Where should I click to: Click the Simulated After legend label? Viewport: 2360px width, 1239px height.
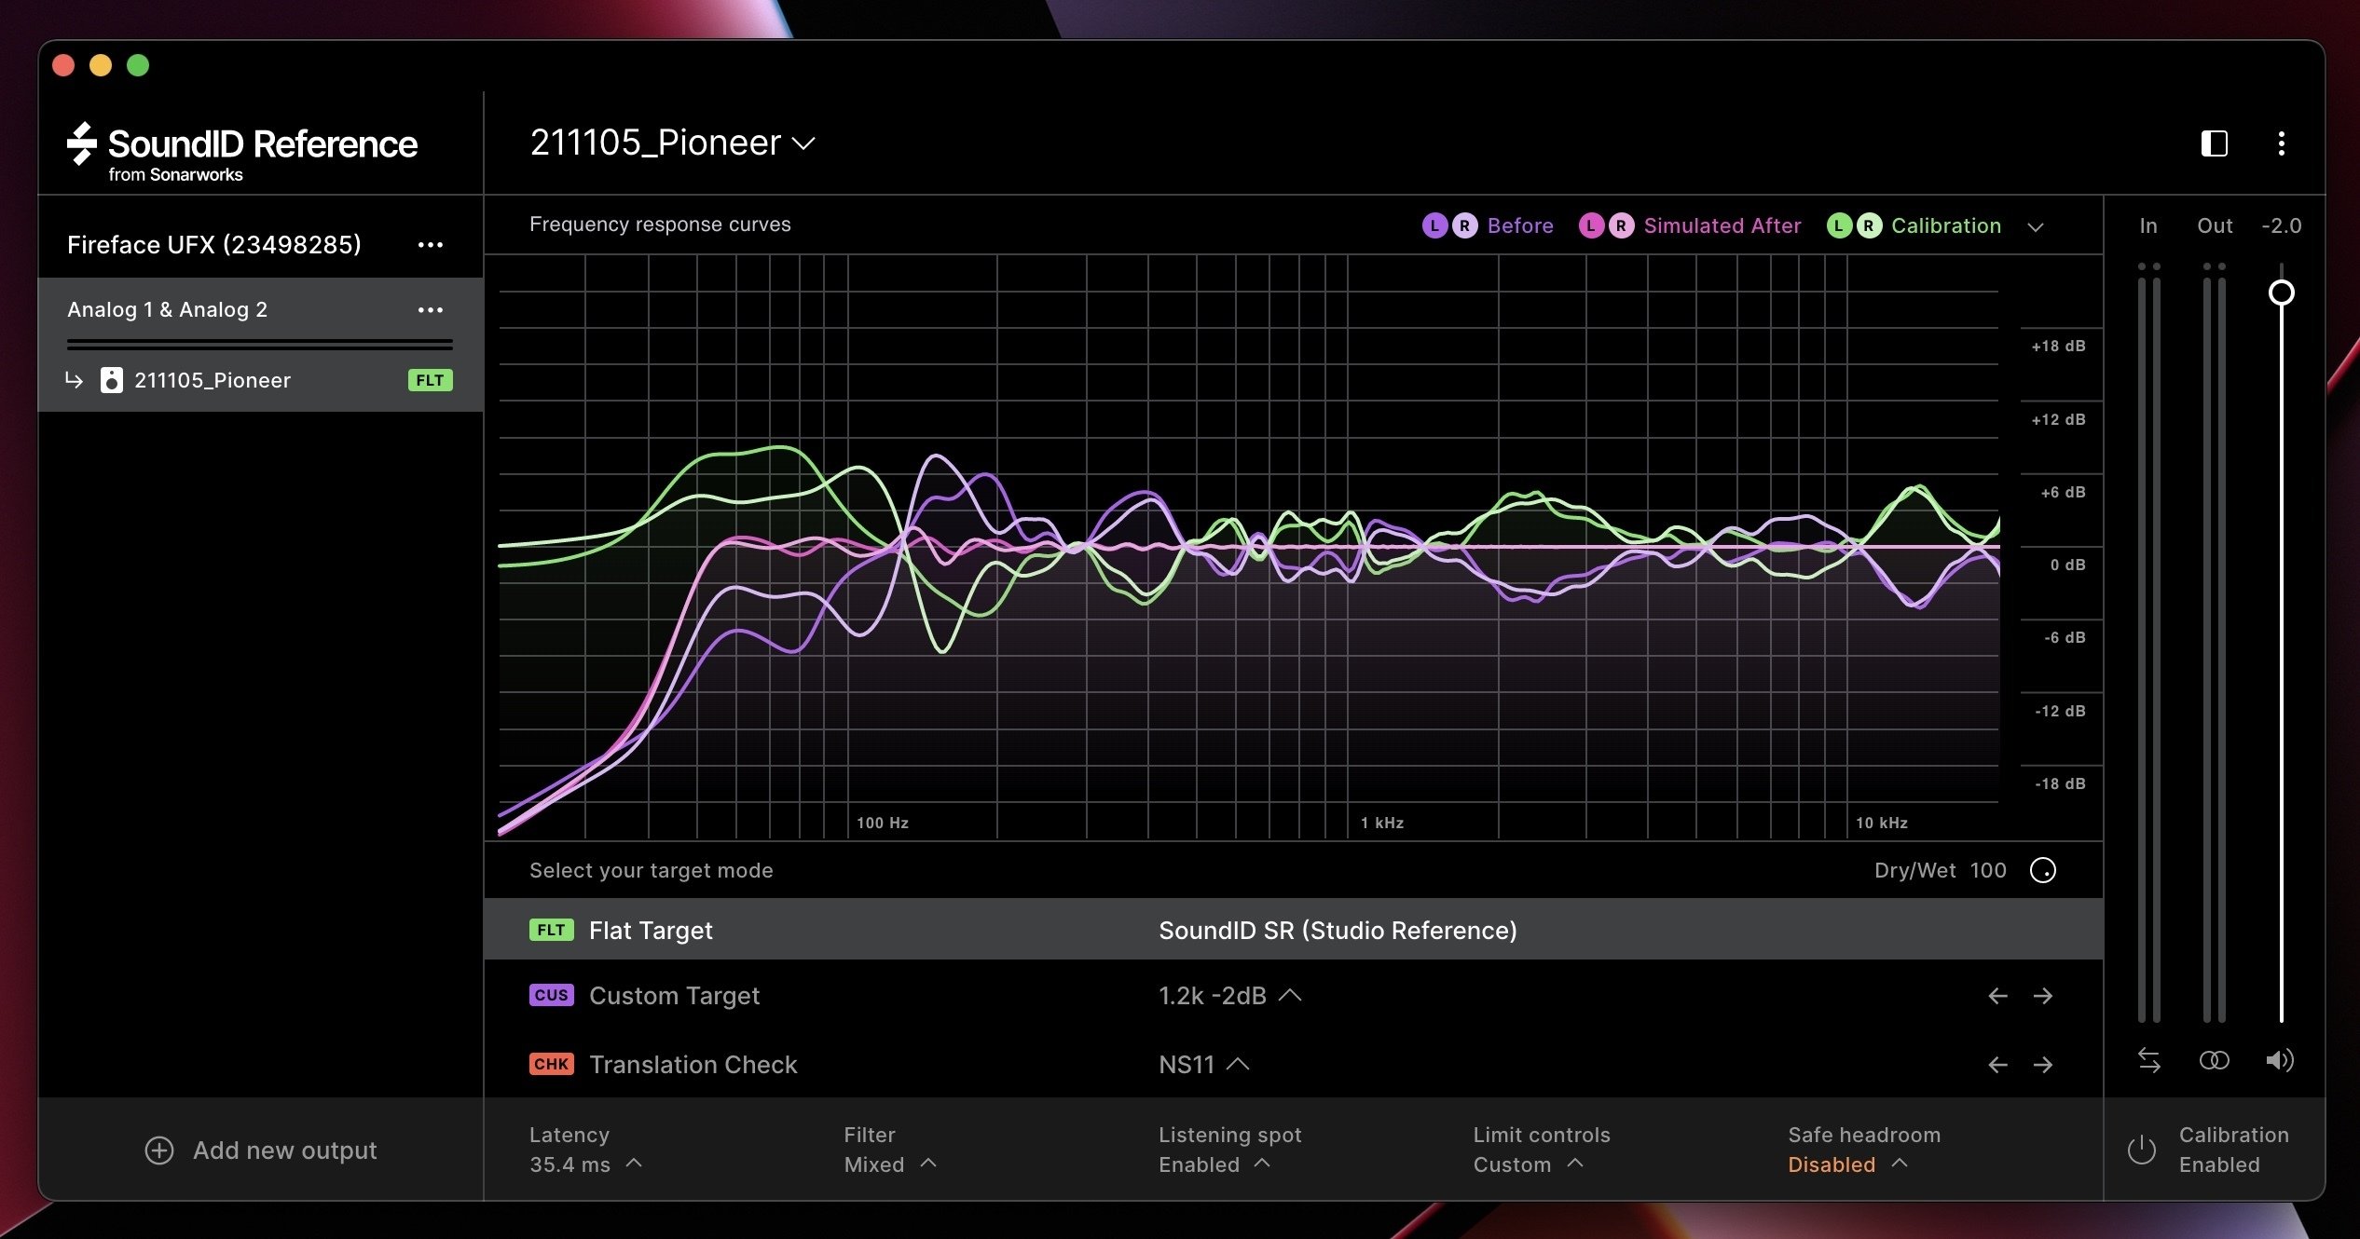pos(1722,225)
